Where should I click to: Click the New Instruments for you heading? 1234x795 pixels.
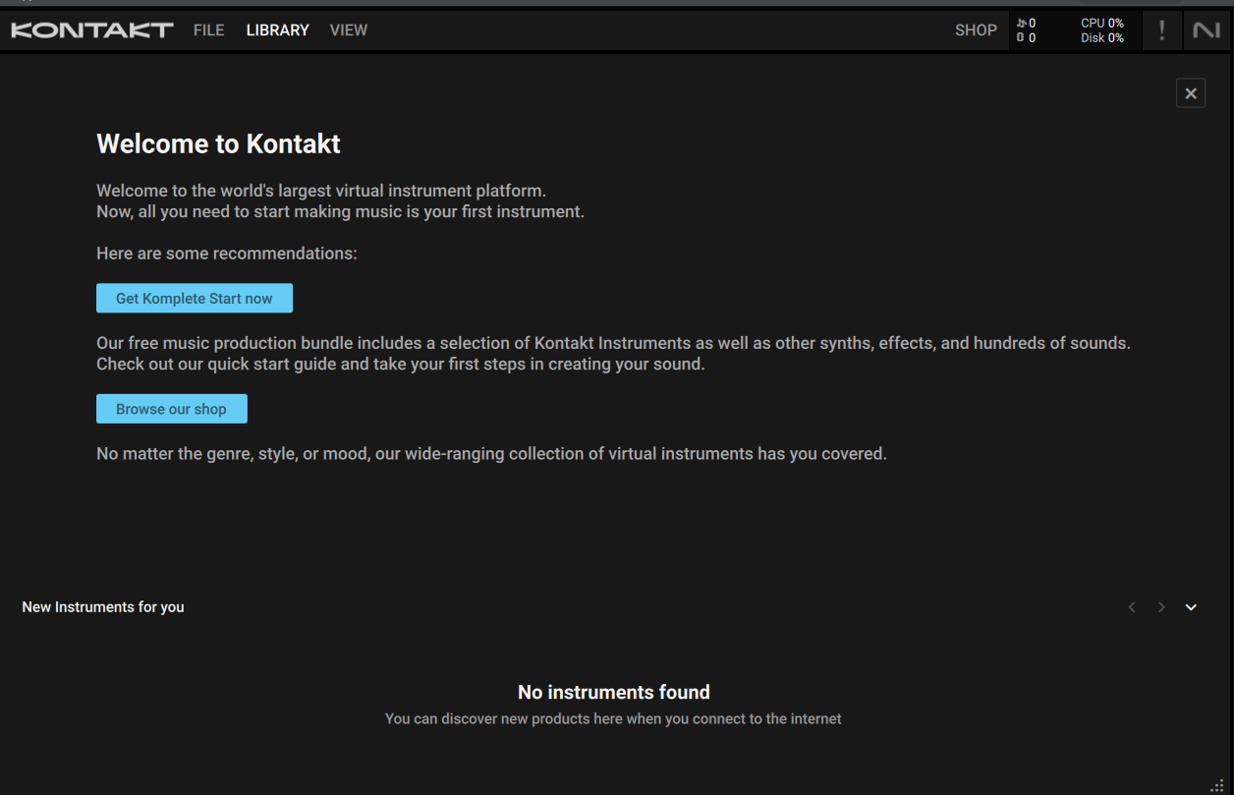tap(103, 607)
